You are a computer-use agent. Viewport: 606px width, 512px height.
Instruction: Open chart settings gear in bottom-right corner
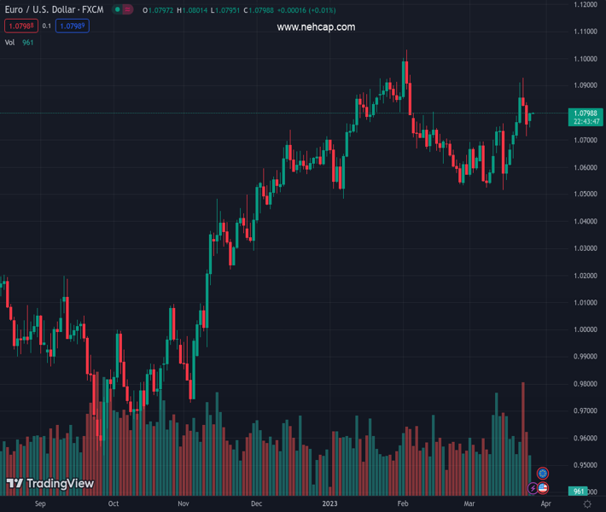click(x=587, y=504)
